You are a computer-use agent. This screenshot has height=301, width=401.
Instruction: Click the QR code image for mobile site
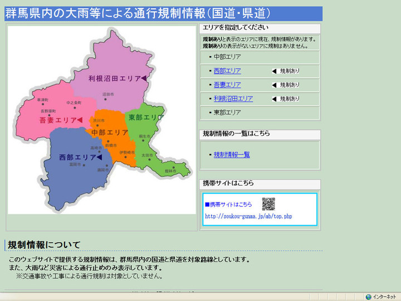click(x=268, y=204)
